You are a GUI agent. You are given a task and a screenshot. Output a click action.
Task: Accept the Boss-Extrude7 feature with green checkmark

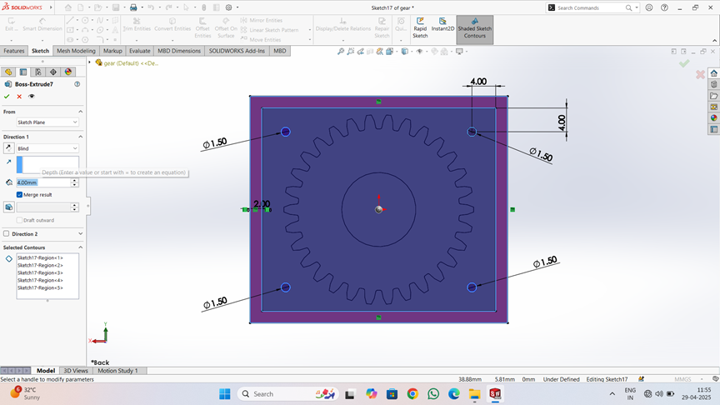[7, 97]
